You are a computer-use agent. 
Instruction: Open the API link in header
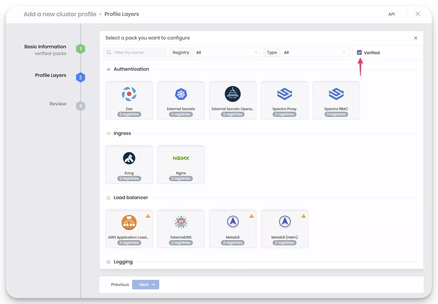391,14
